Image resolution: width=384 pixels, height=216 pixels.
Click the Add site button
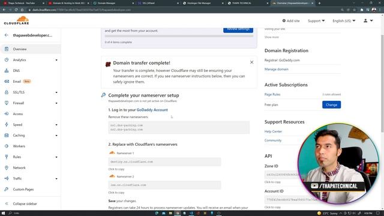290,21
